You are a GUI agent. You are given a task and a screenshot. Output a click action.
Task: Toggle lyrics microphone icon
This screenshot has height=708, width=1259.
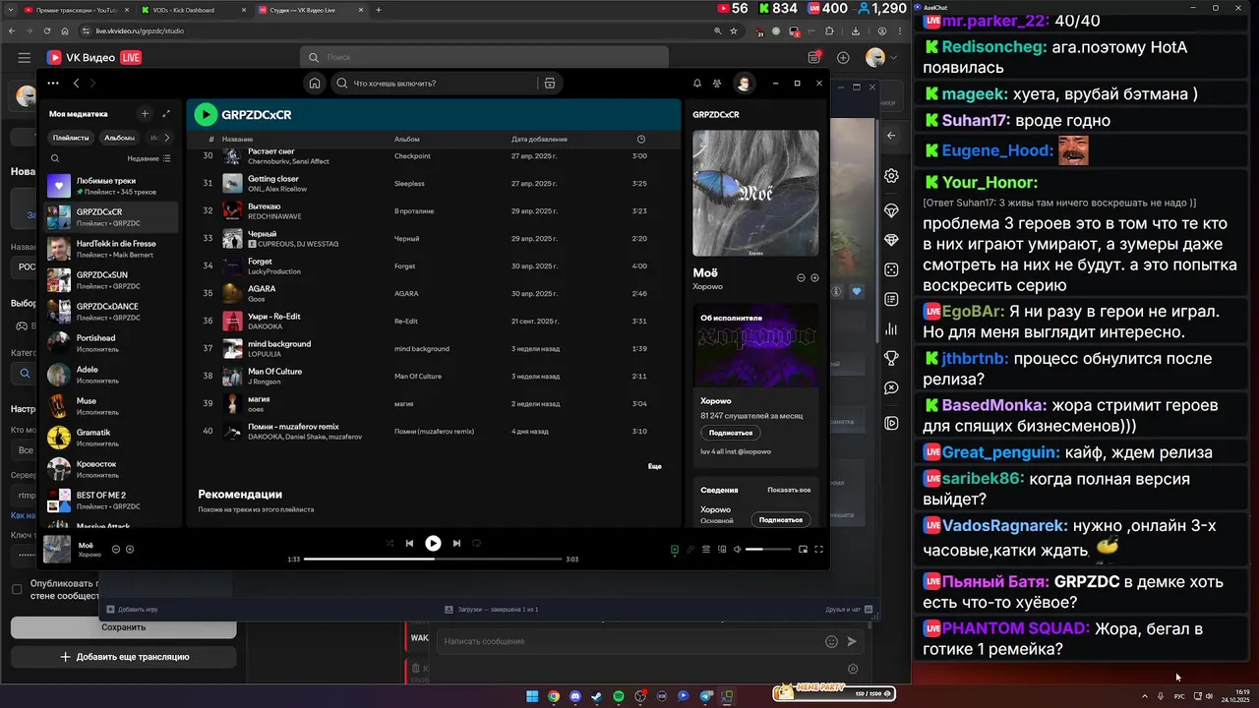point(690,550)
